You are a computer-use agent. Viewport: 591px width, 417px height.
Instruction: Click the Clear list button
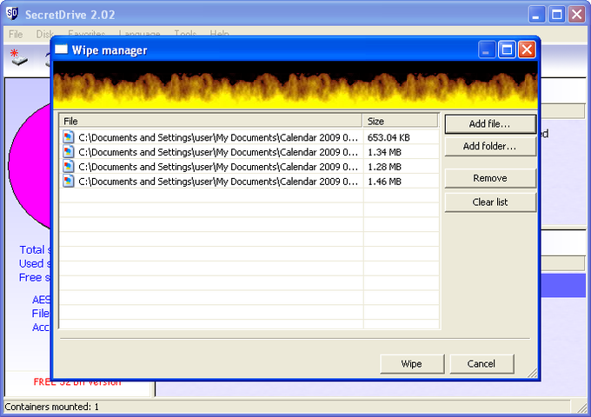pos(490,202)
